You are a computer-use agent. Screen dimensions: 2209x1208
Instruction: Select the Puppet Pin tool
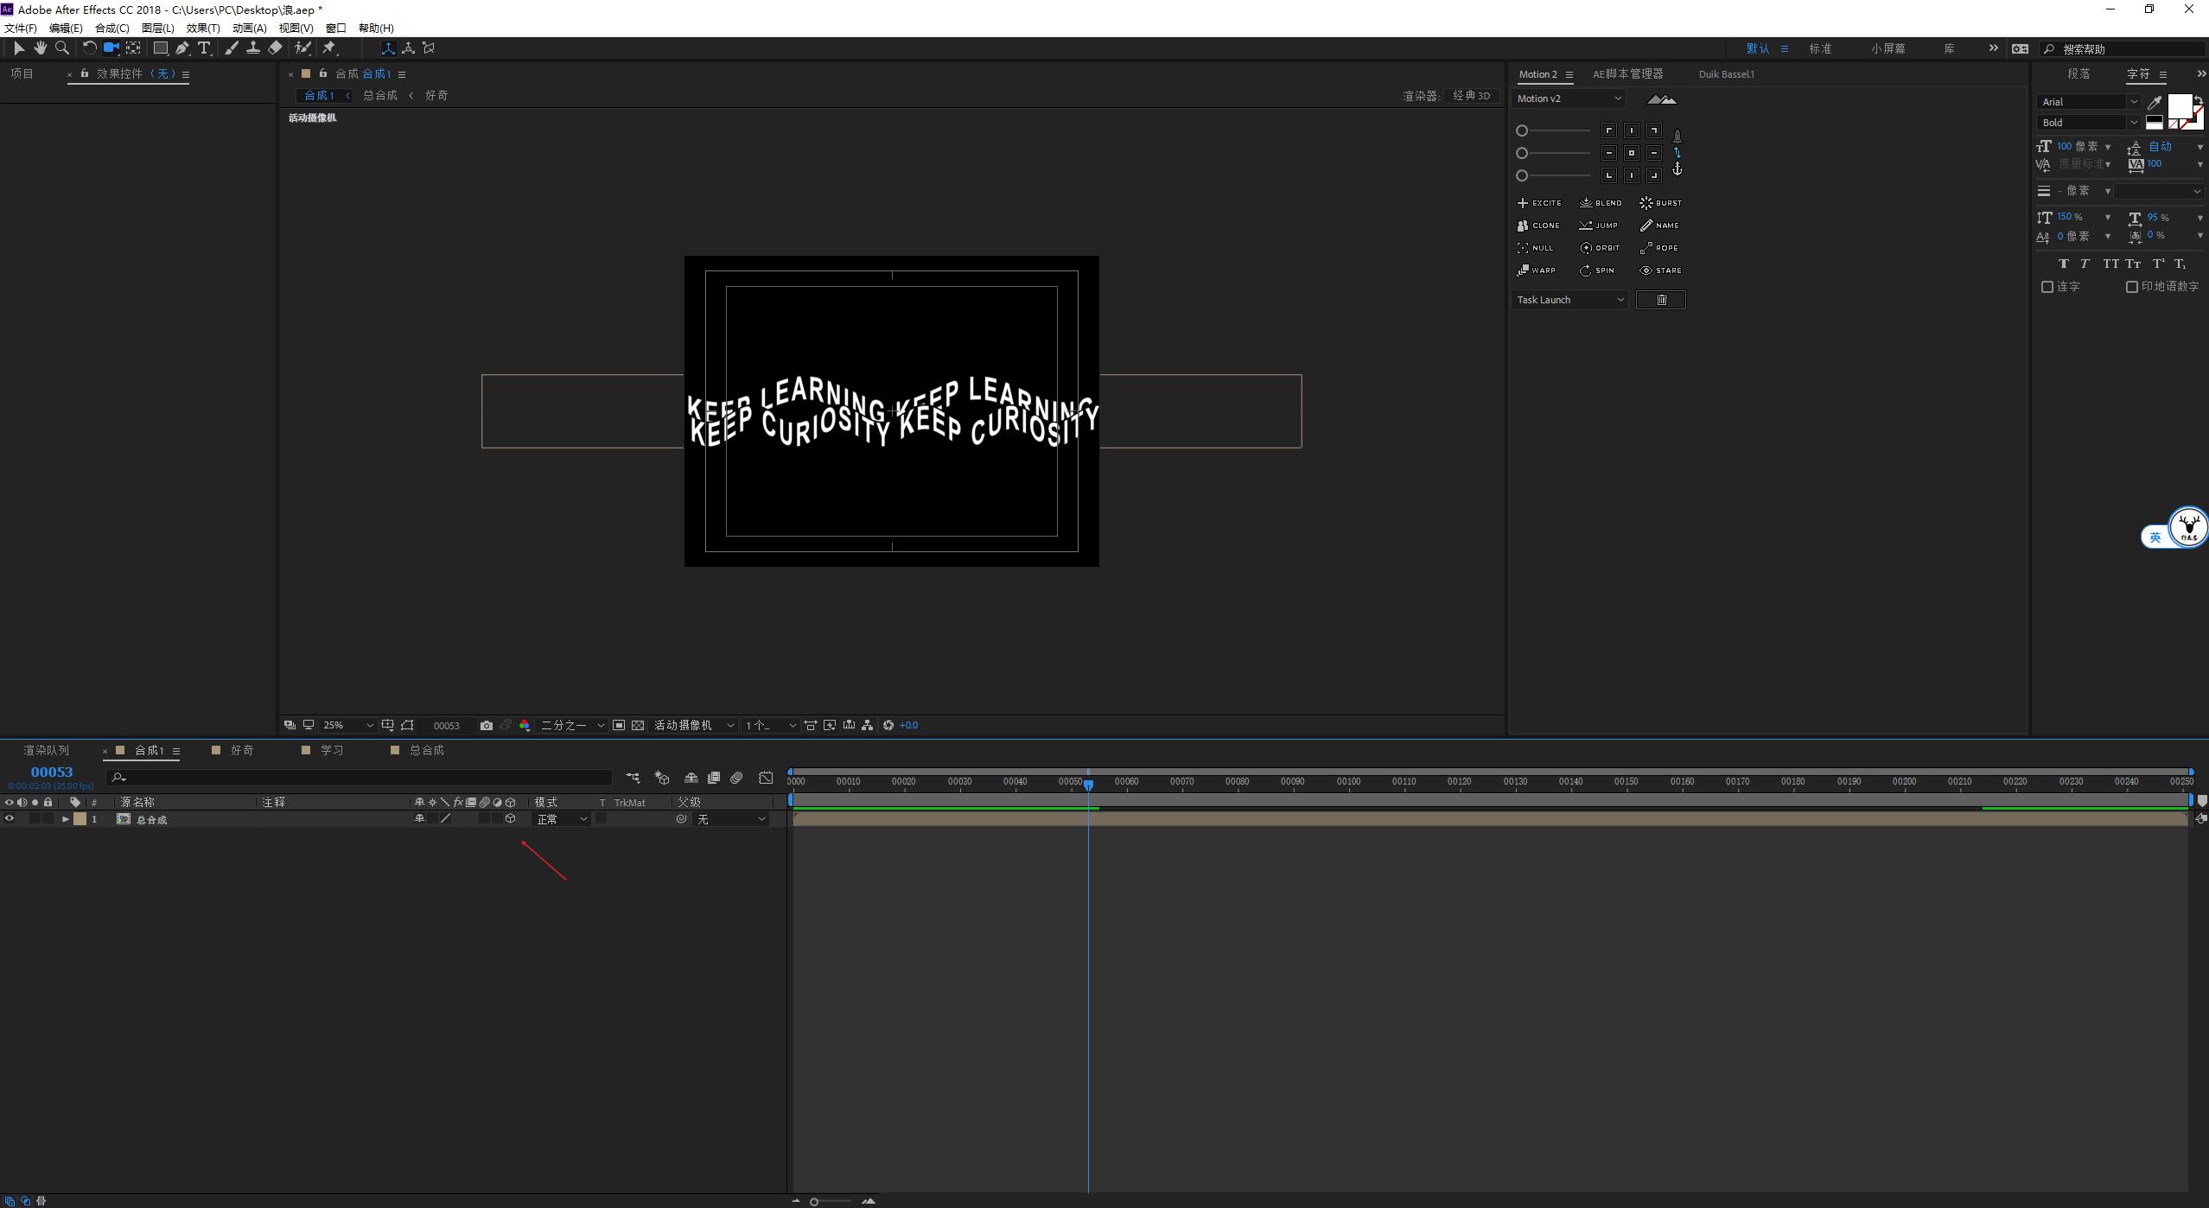click(x=329, y=48)
